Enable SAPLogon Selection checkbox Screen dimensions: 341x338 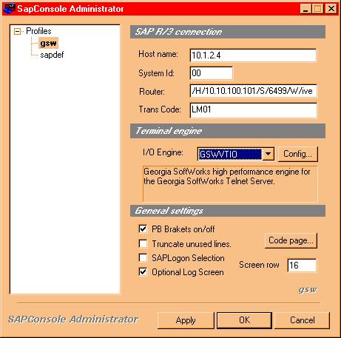[x=143, y=258]
